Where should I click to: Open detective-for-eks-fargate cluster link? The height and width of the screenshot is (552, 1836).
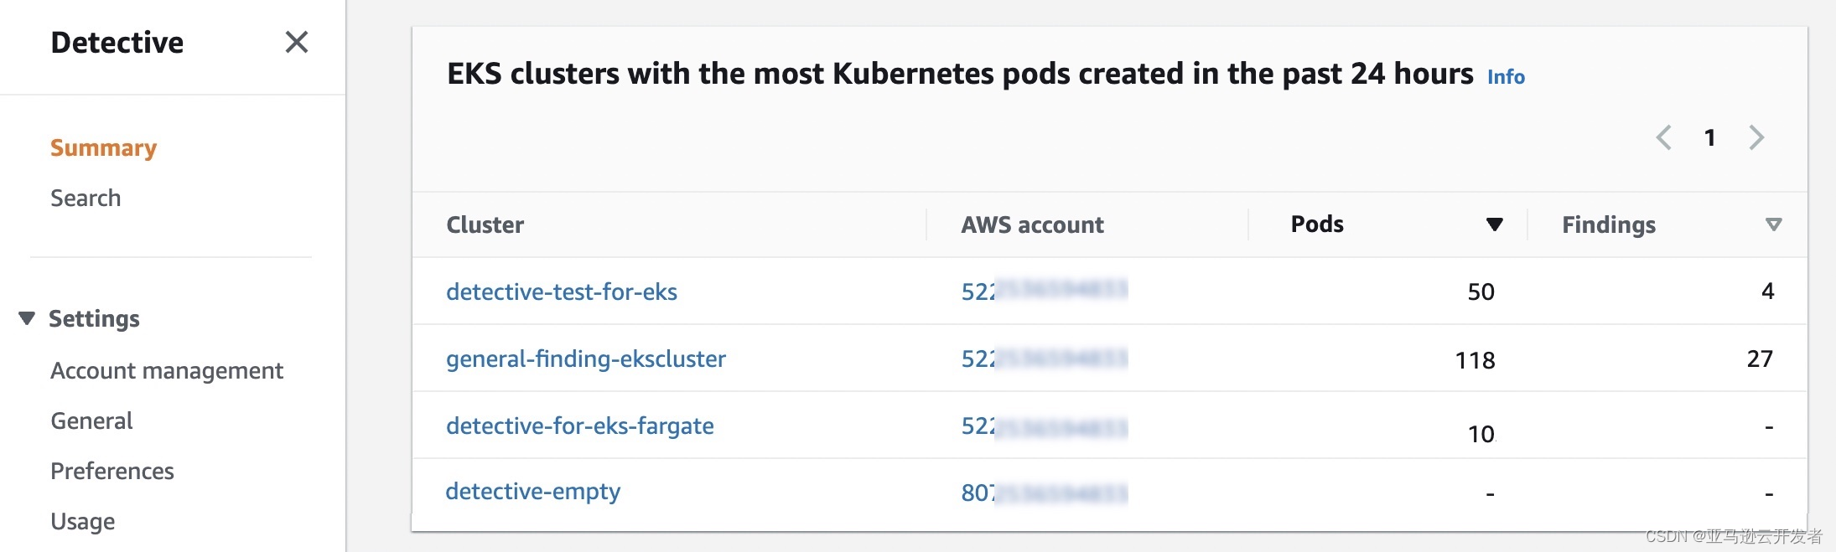(x=580, y=426)
